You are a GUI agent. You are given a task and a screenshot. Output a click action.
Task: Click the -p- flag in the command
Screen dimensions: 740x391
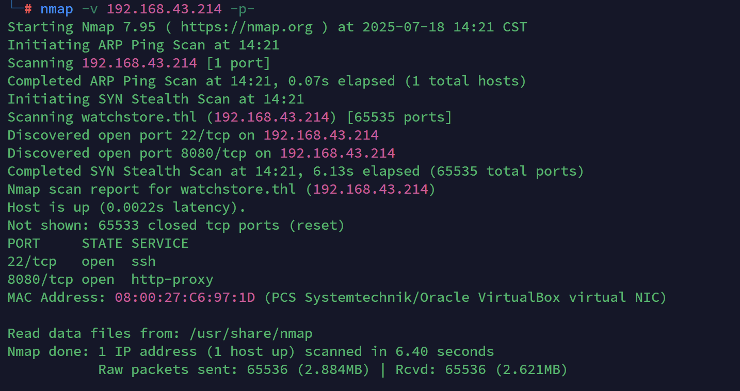click(x=243, y=9)
